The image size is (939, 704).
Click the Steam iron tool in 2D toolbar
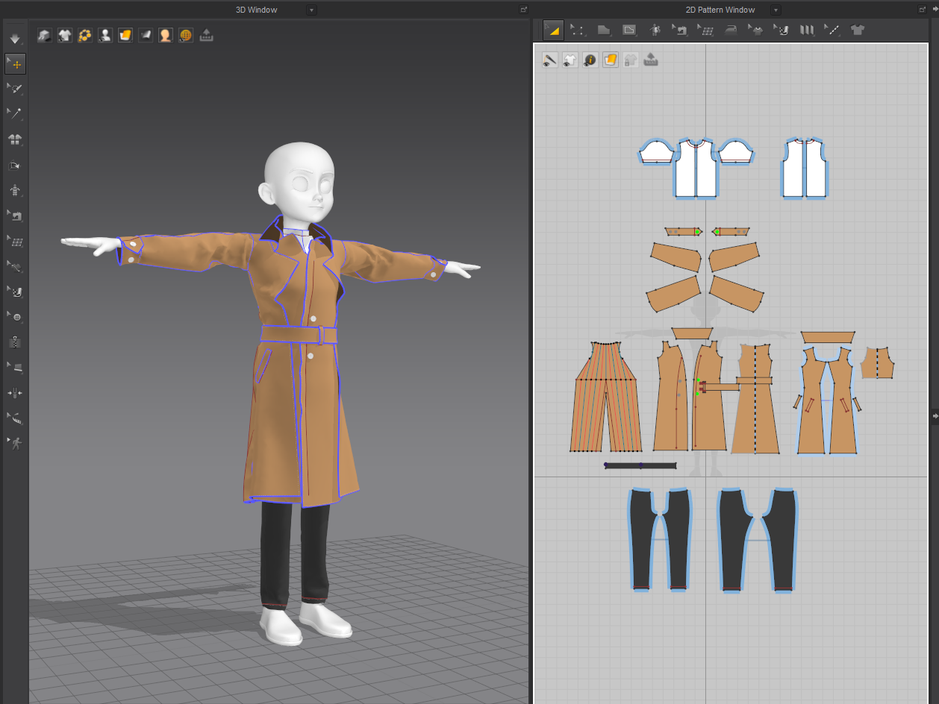point(731,30)
